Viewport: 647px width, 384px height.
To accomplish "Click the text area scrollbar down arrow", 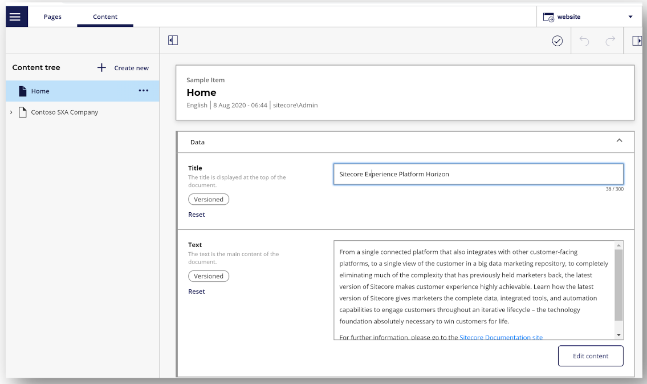I will [x=618, y=335].
